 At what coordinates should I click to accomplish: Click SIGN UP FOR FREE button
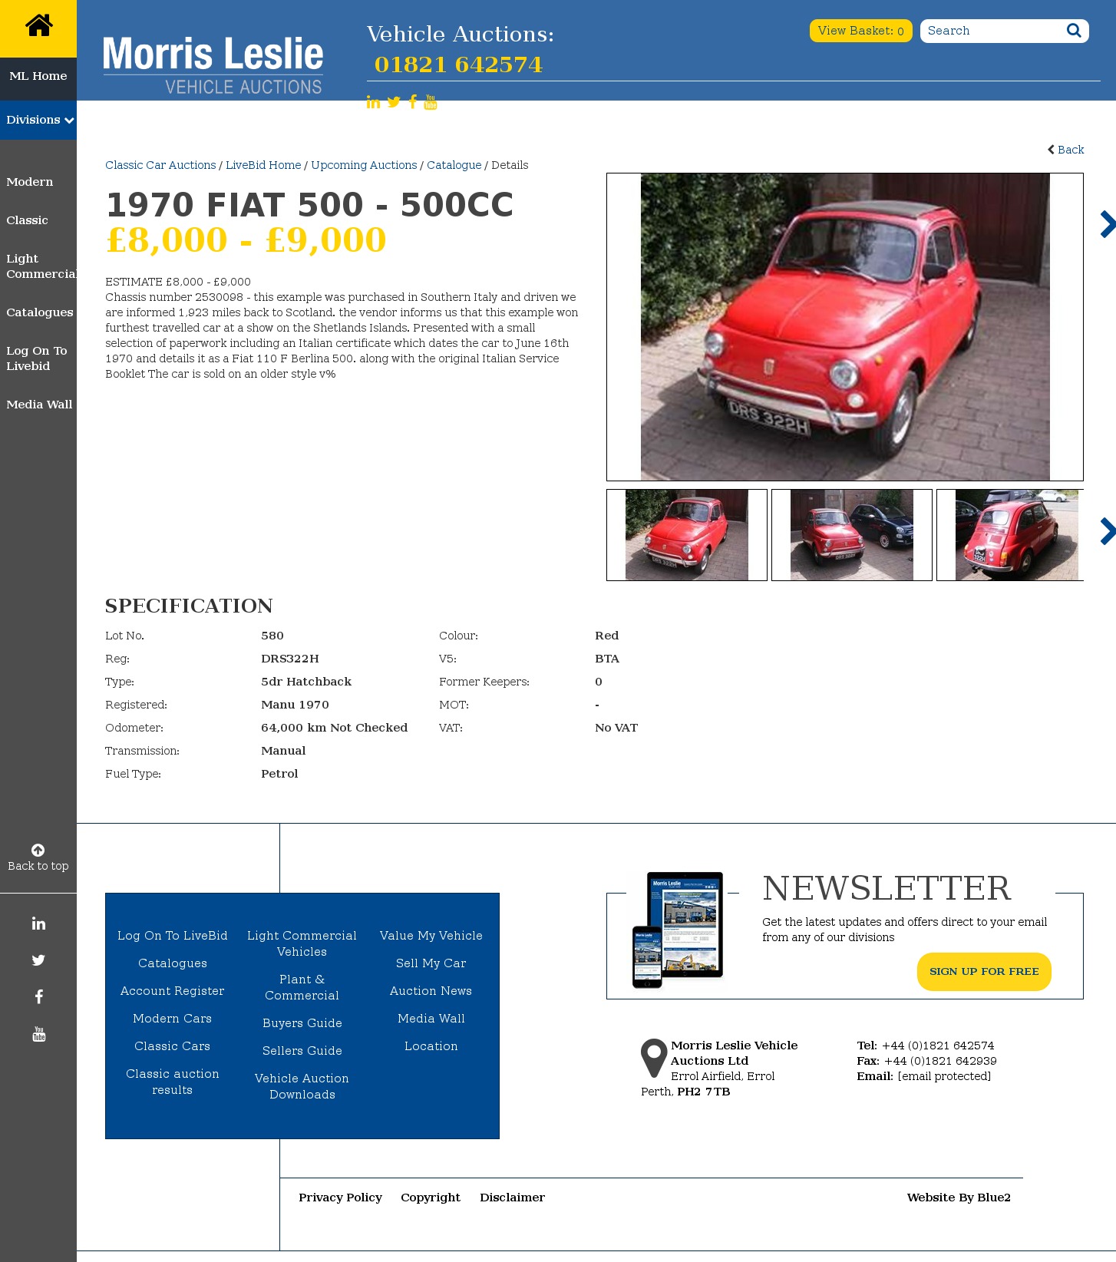click(x=984, y=972)
